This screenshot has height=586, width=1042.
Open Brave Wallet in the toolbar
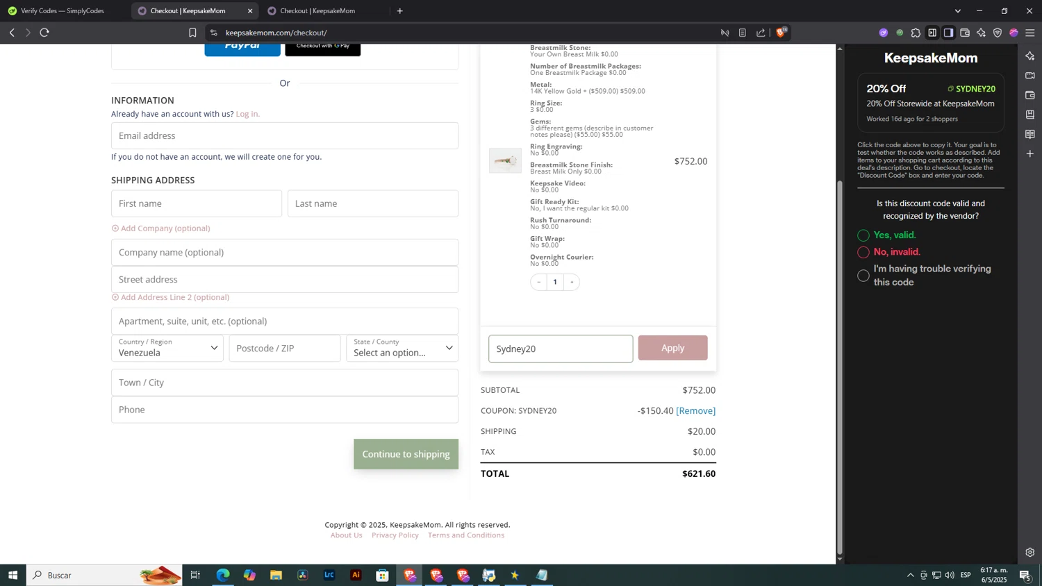965,33
